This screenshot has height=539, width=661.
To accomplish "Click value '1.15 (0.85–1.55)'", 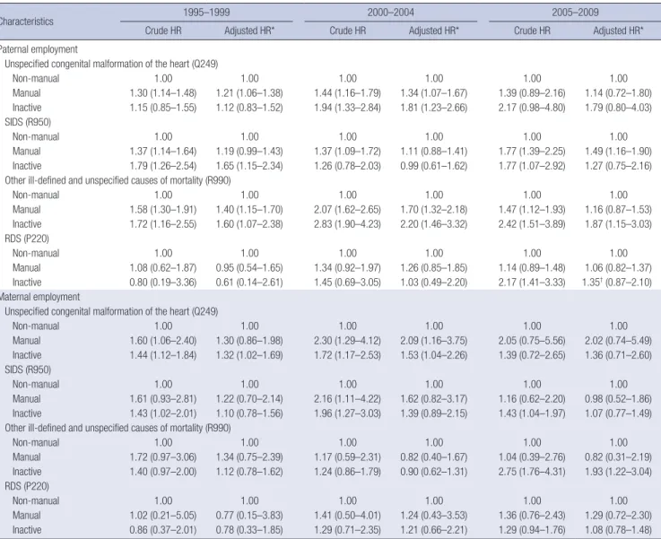I will (x=163, y=108).
